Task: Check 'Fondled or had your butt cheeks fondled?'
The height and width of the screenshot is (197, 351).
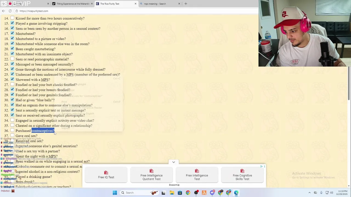Action: tap(12, 85)
